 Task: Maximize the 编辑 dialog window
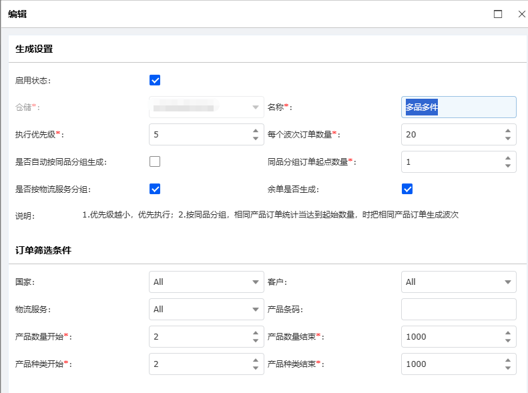(x=498, y=14)
